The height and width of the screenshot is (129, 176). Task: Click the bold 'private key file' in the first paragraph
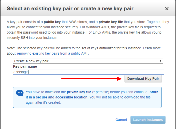(x=110, y=22)
